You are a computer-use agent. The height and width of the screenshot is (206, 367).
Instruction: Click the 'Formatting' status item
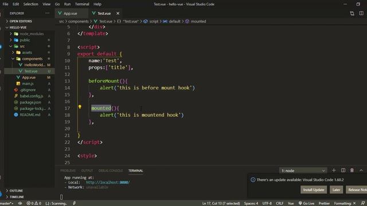pyautogui.click(x=345, y=204)
